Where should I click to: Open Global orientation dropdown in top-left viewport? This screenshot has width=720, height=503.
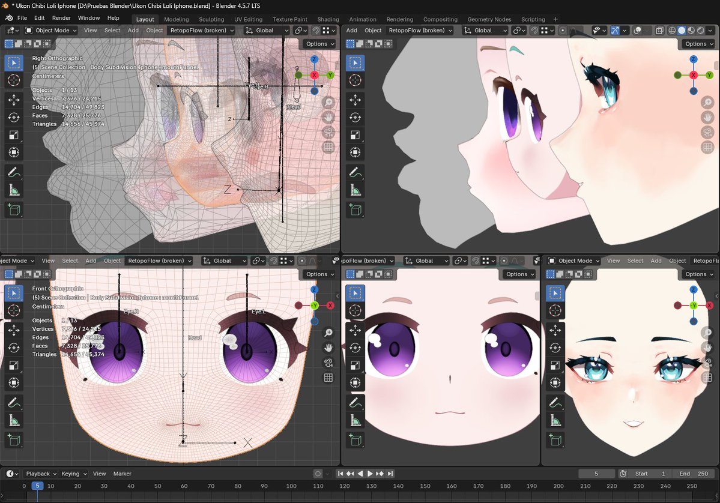click(267, 30)
